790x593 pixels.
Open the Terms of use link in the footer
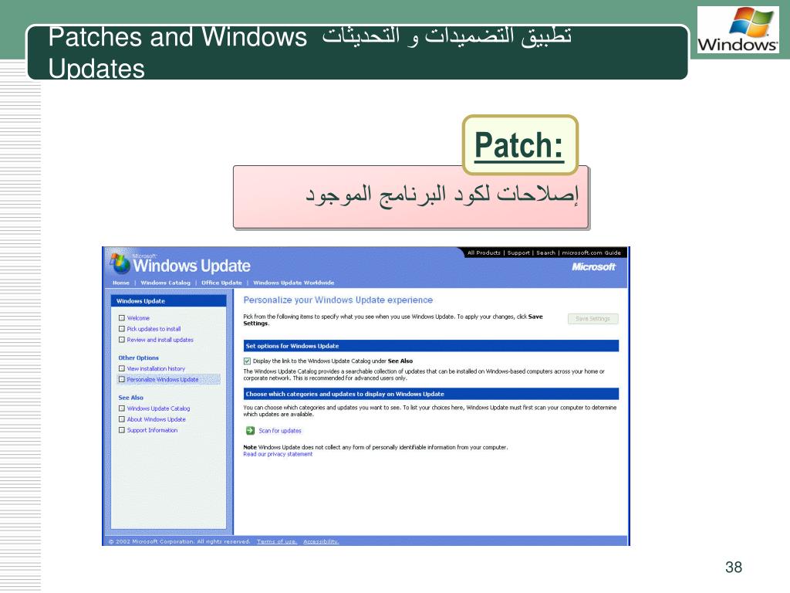click(277, 541)
